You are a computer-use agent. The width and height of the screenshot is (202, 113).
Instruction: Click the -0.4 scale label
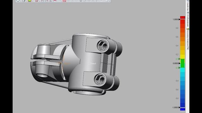coord(177,81)
